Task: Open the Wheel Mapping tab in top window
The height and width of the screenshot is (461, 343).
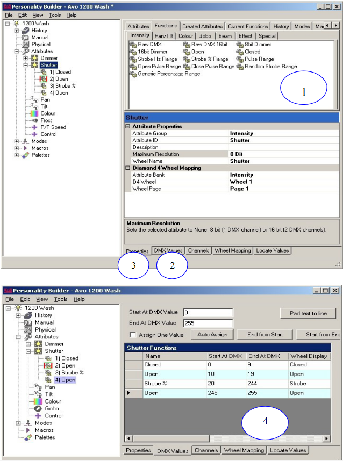Action: point(232,250)
